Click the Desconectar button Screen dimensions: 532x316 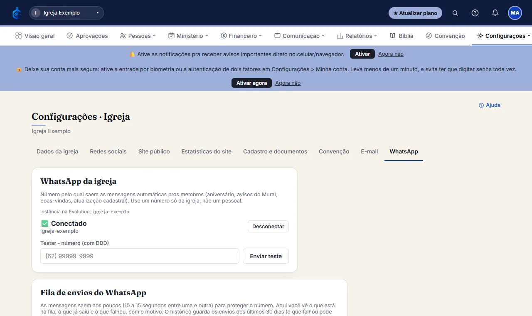(x=268, y=227)
